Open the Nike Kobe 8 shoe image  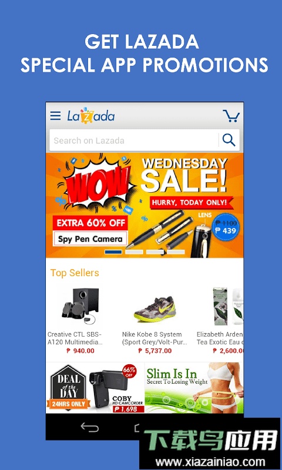point(155,309)
